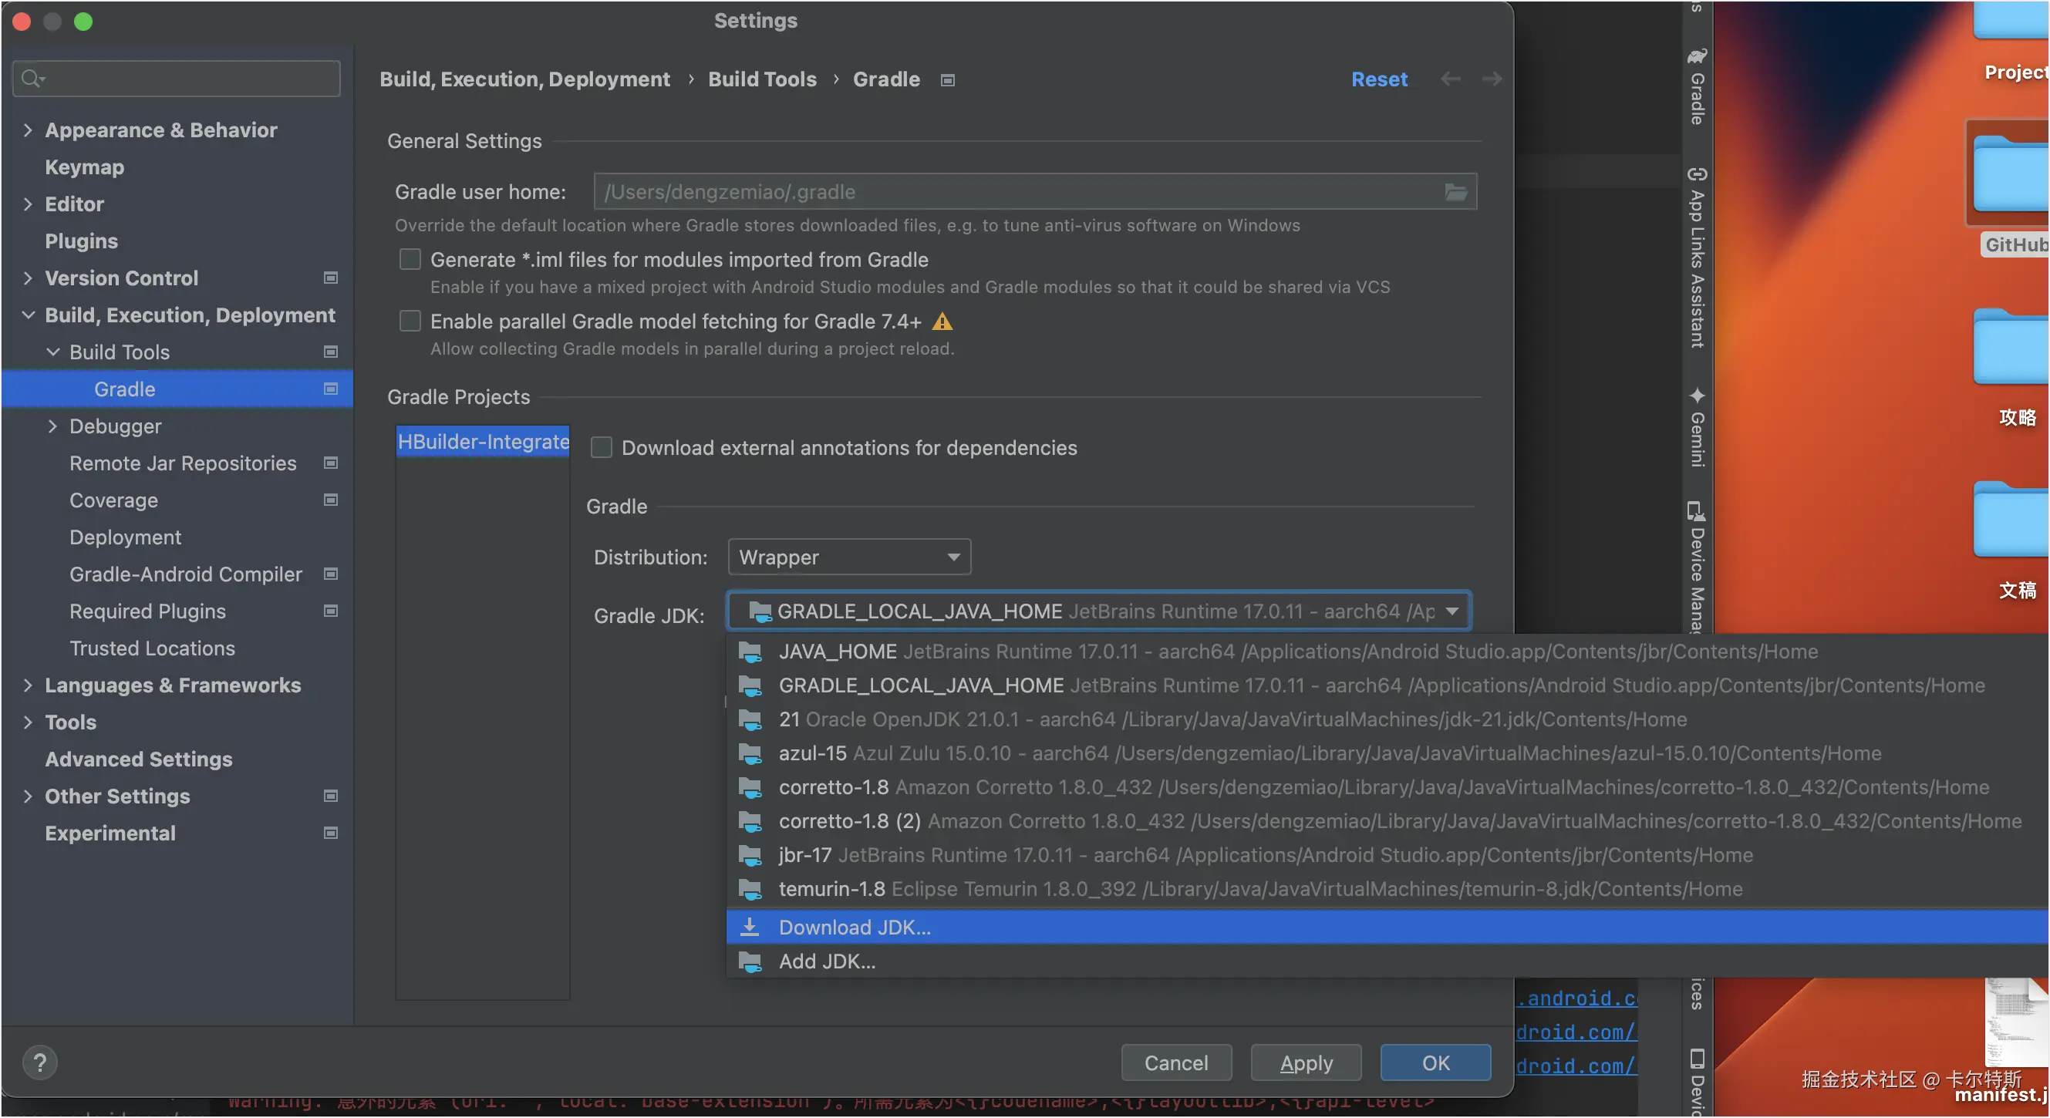The width and height of the screenshot is (2050, 1118).
Task: Click the project-scope icon on Required Plugins row
Action: (x=330, y=611)
